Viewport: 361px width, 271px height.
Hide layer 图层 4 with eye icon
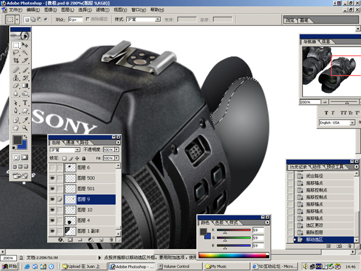click(52, 220)
